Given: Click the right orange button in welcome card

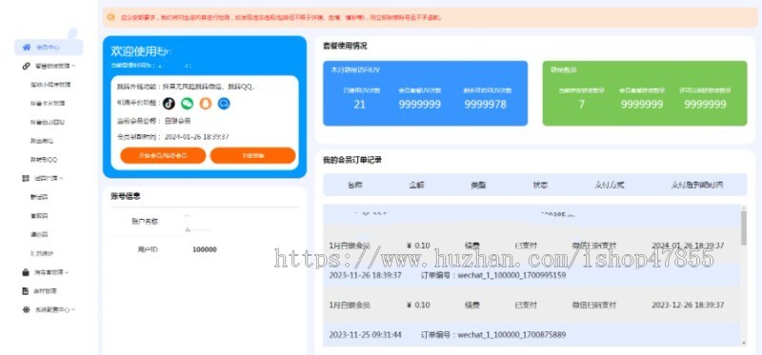Looking at the screenshot, I should 252,155.
